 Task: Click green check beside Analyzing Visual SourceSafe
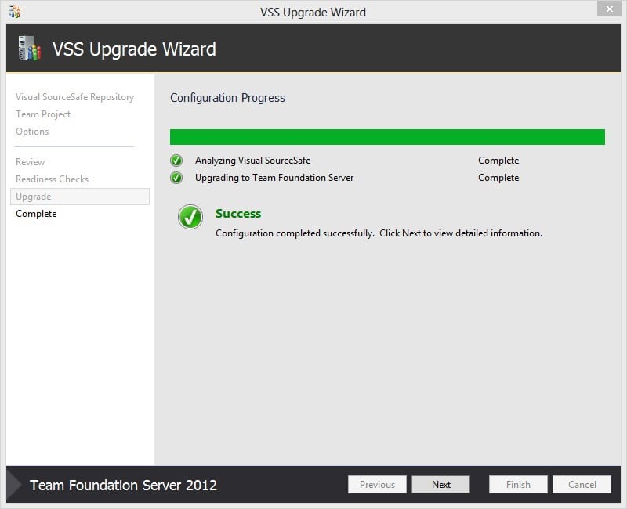click(176, 161)
